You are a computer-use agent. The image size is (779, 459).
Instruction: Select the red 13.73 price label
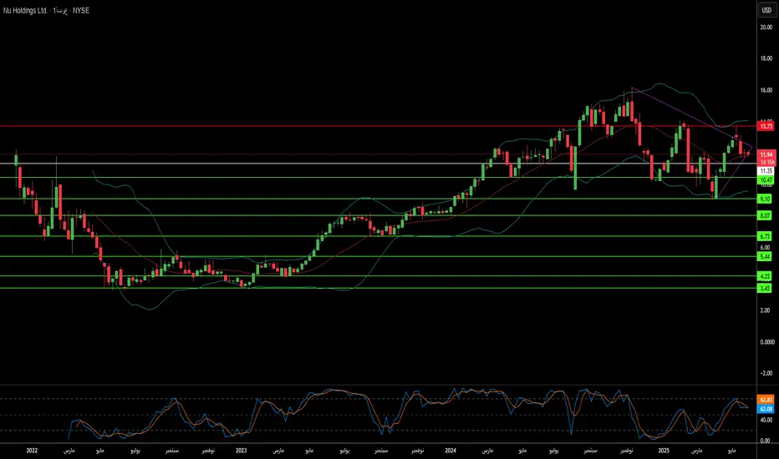[764, 126]
